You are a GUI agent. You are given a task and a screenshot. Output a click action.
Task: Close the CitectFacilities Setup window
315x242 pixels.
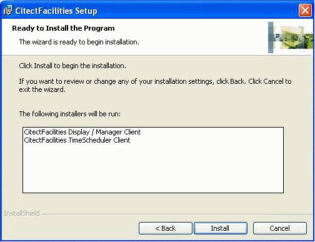tap(305, 10)
